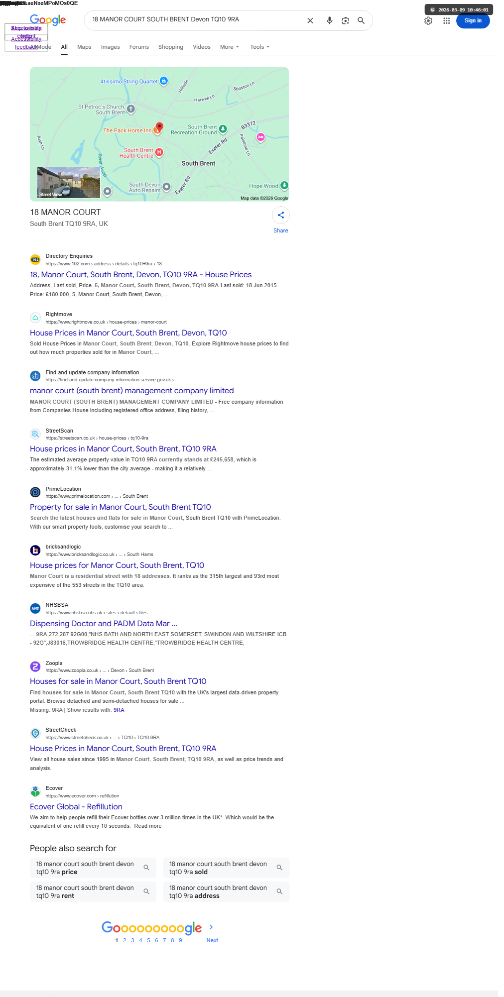Click the red map pin marker
504x997 pixels.
159,127
